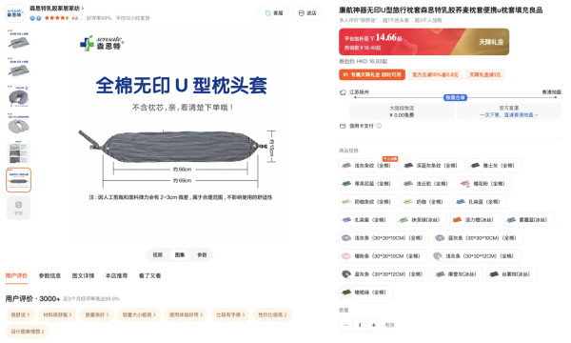Choose 浅灰条（30*30*12CM）option
The width and height of the screenshot is (571, 343).
point(476,256)
